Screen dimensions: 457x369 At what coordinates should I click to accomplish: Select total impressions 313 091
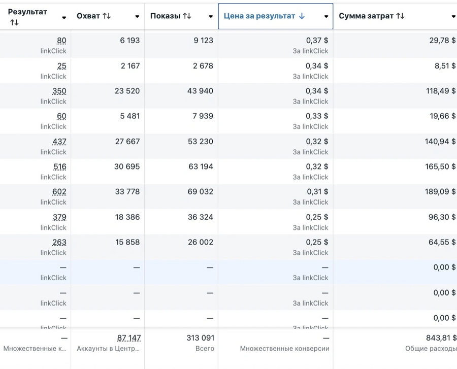(x=201, y=338)
